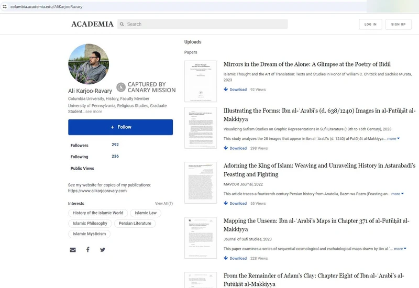This screenshot has width=419, height=288.
Task: Click the search magnifier icon
Action: (x=122, y=24)
